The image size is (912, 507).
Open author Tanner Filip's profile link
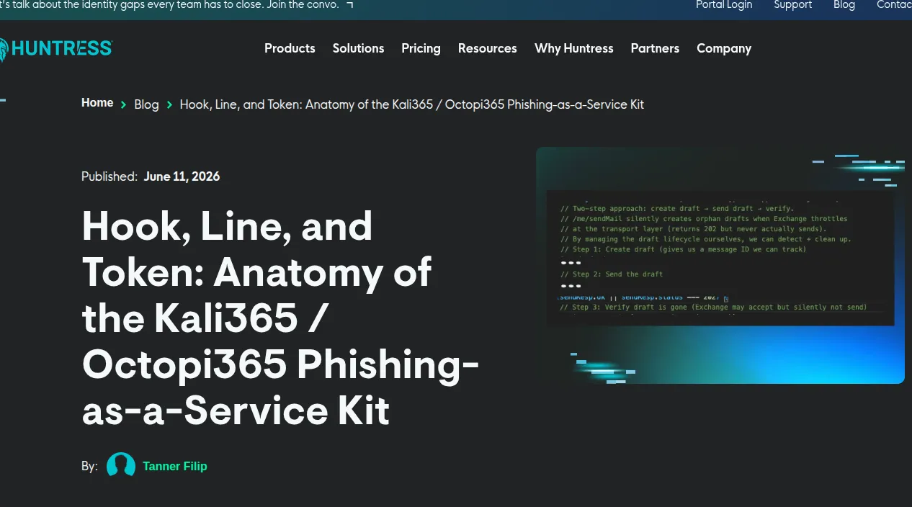[x=175, y=466]
